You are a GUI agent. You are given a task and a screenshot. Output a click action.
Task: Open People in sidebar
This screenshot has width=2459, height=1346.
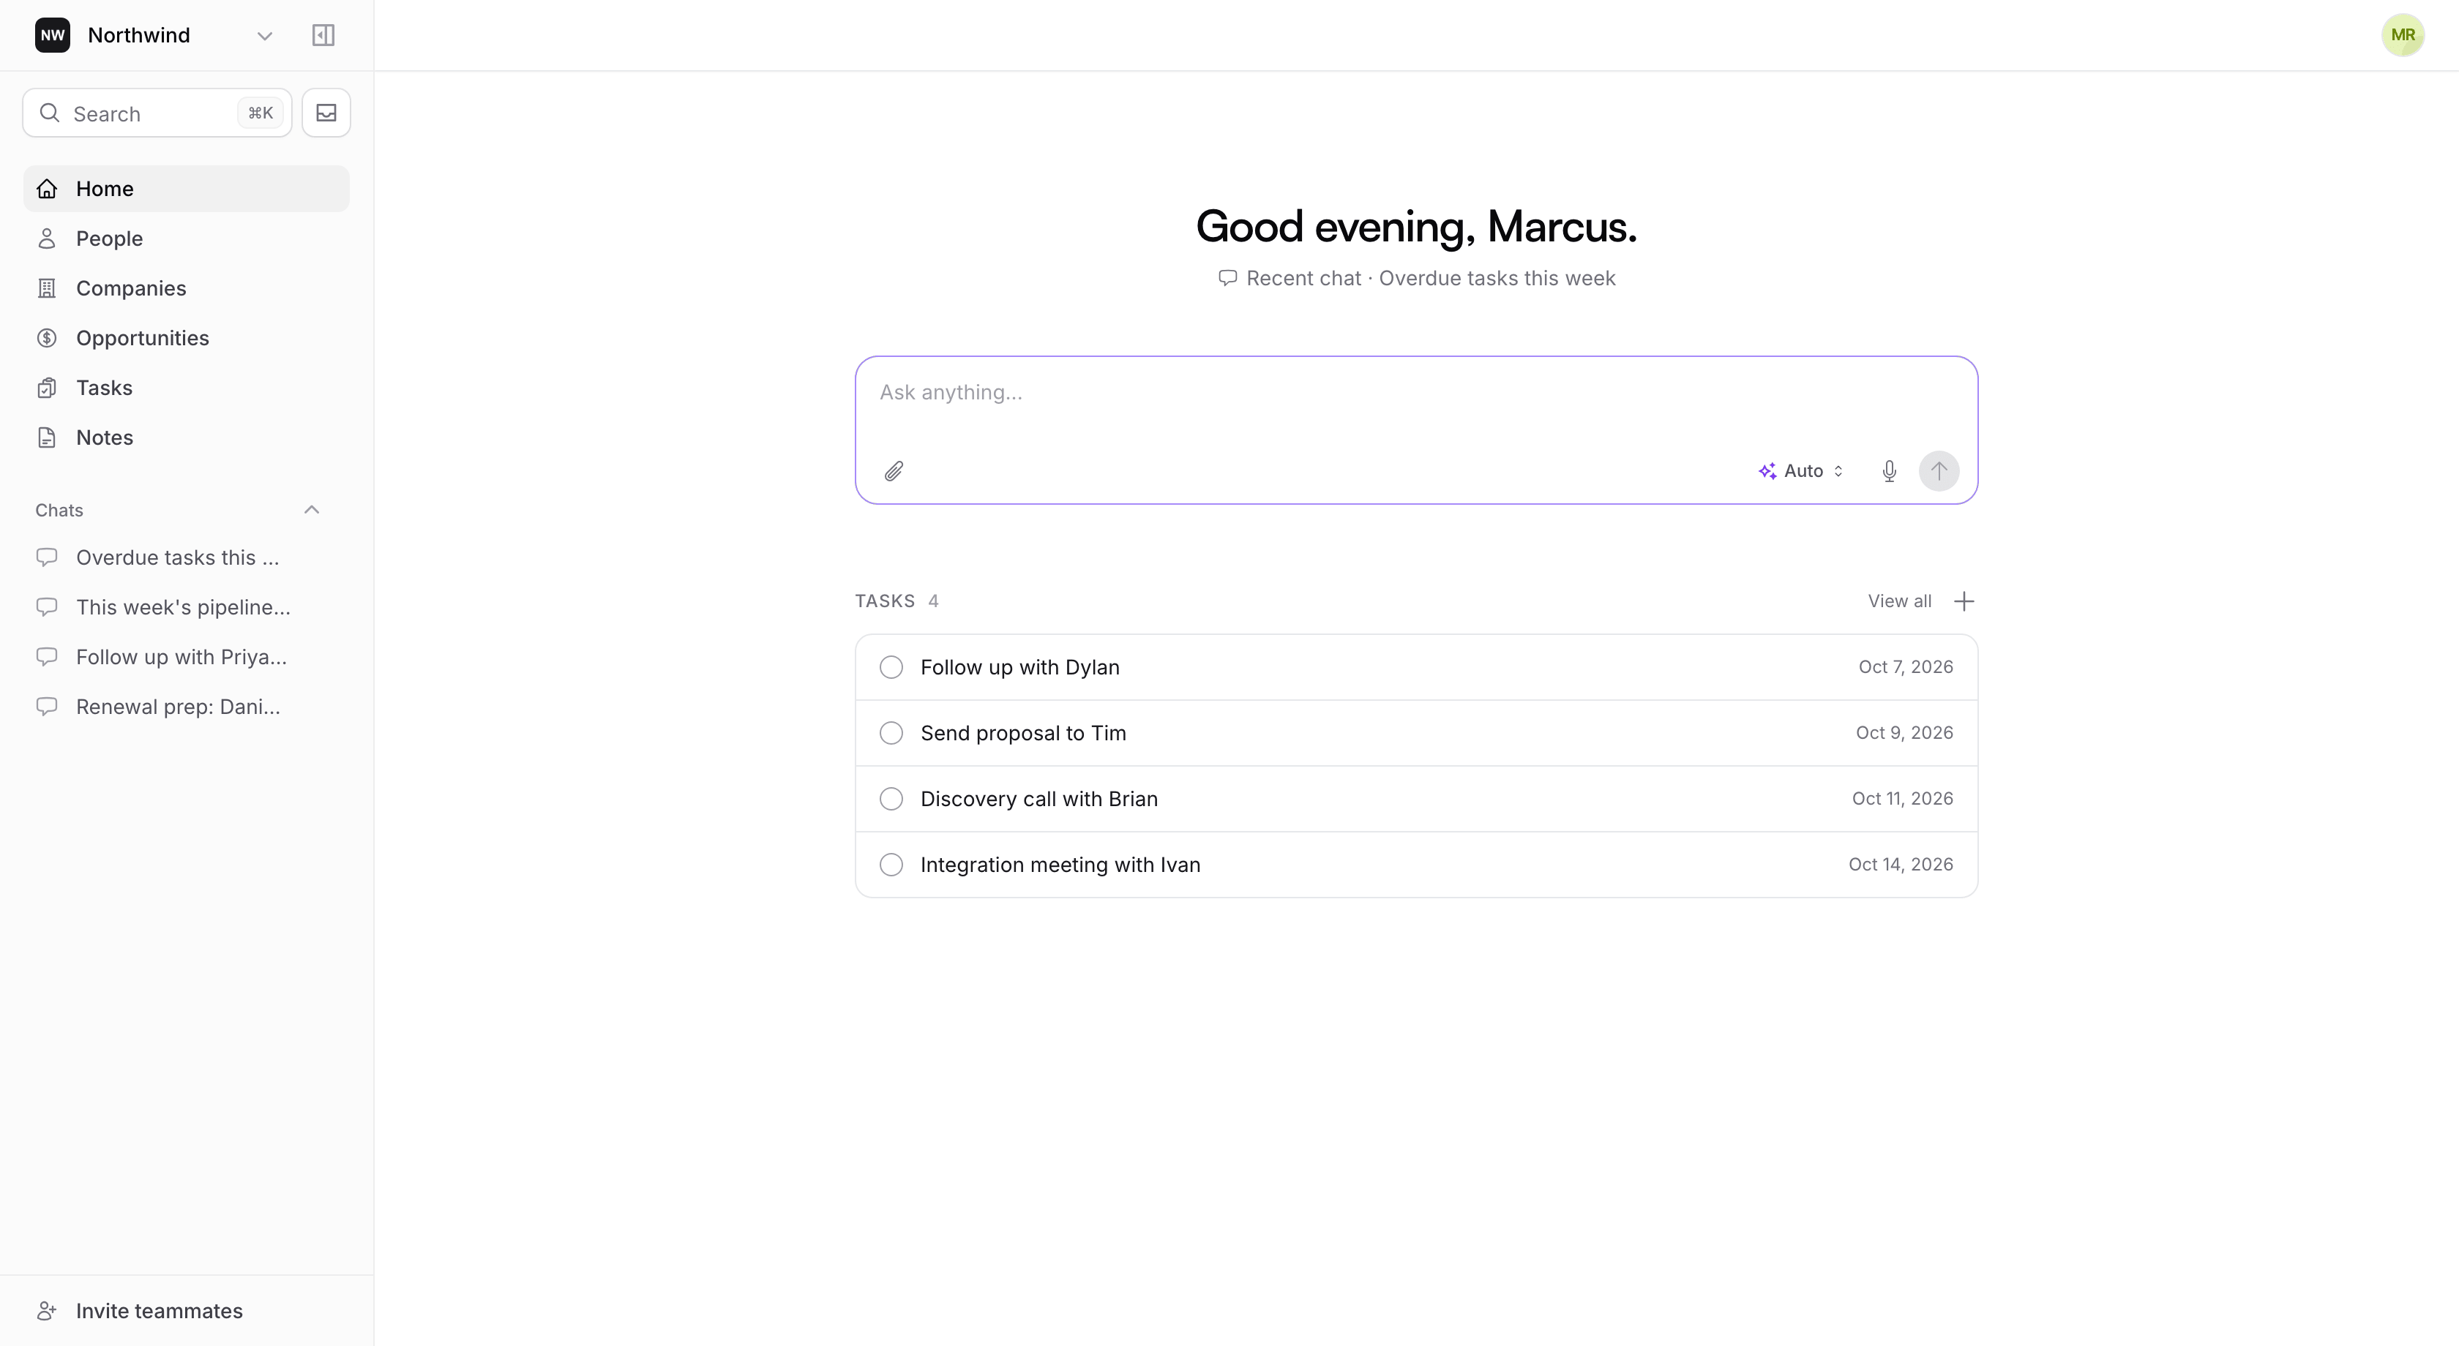[186, 238]
